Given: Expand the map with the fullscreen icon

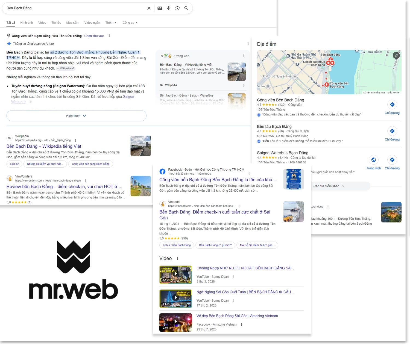Looking at the screenshot, I should click(396, 55).
